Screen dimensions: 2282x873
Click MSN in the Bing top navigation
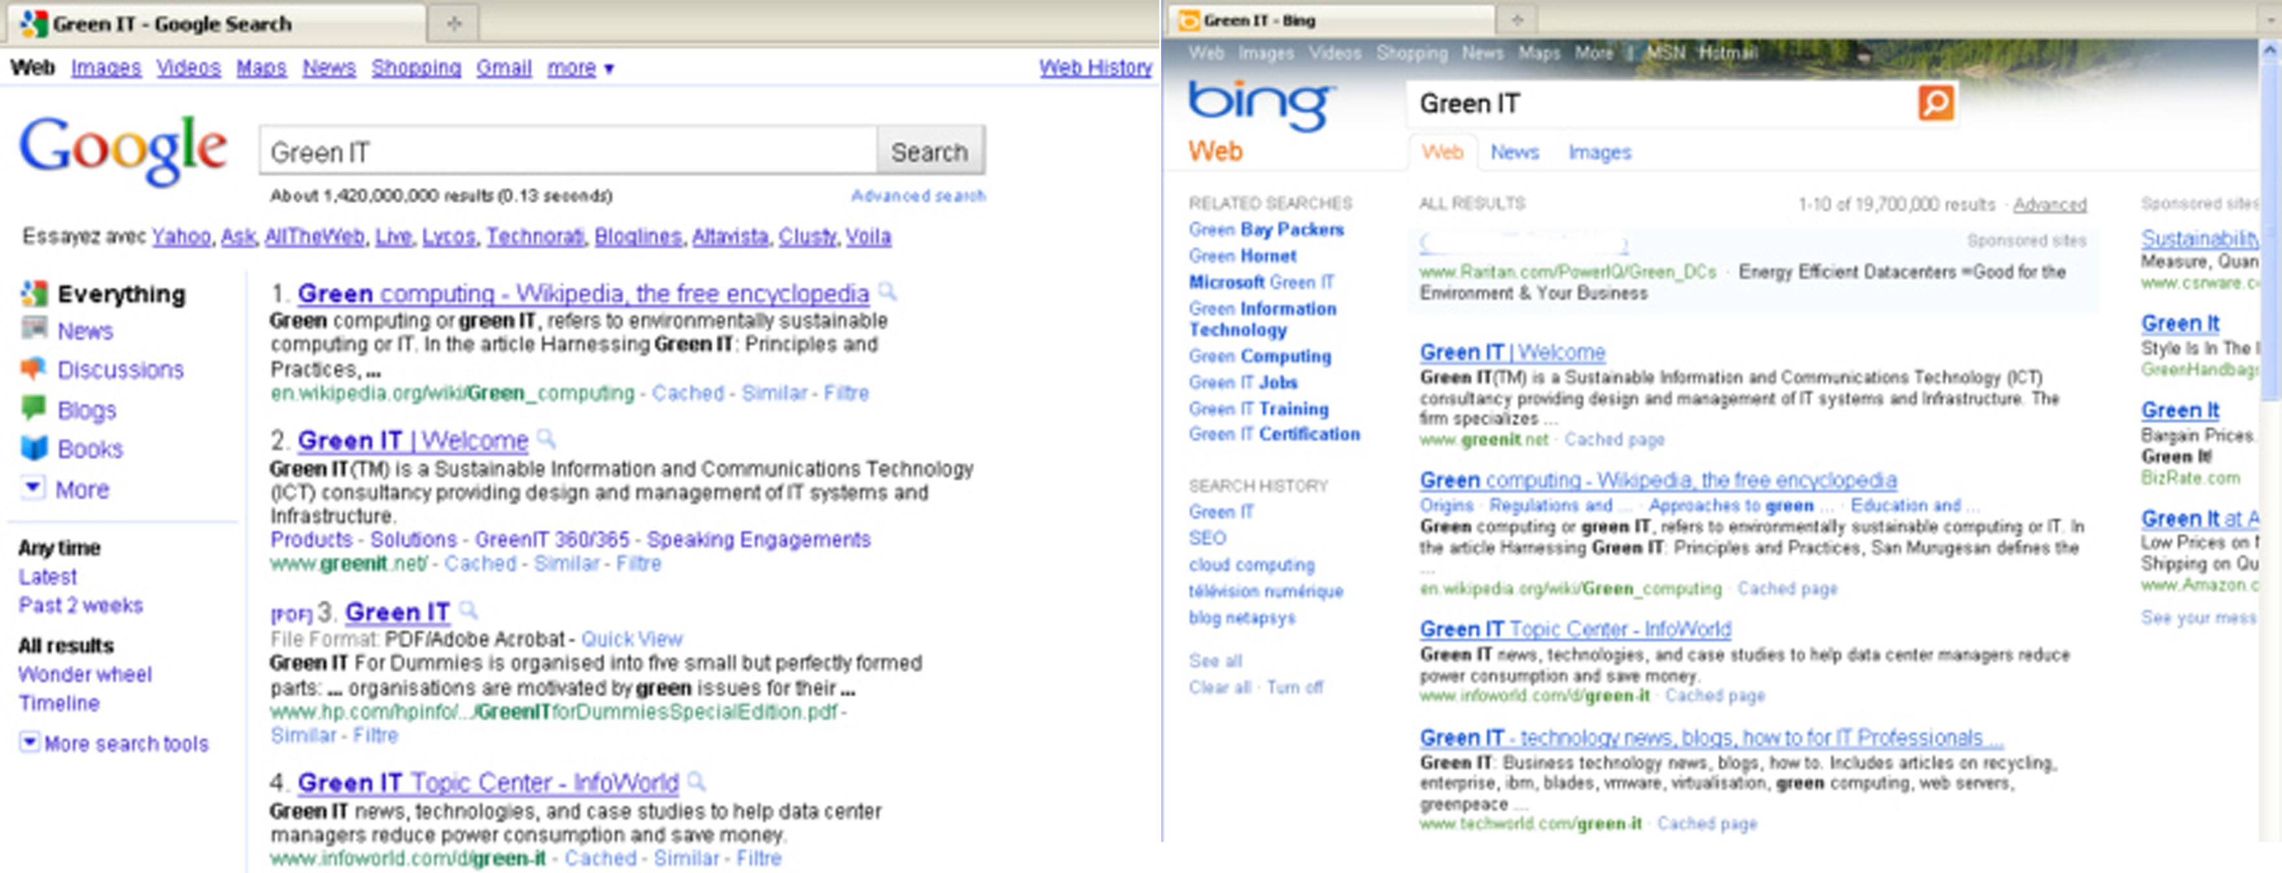pyautogui.click(x=1665, y=53)
